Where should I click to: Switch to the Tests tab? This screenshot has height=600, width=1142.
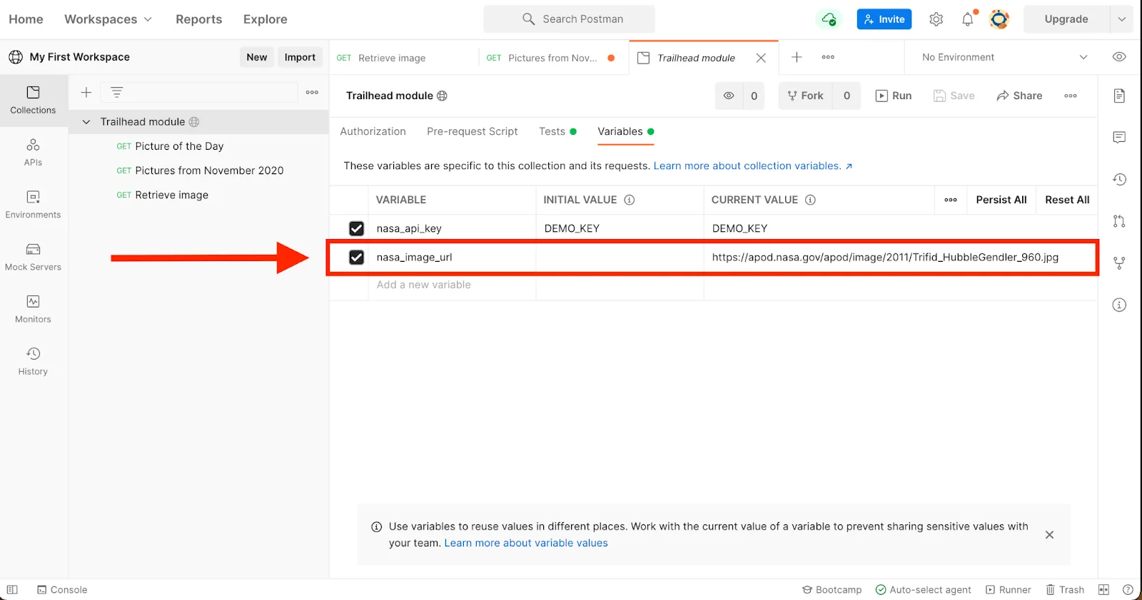coord(557,131)
